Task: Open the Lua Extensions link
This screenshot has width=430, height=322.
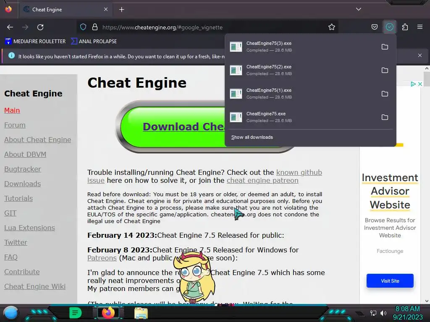Action: (x=30, y=228)
